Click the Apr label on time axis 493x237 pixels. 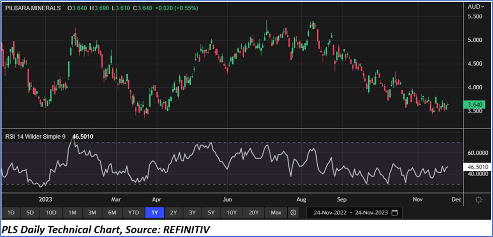coord(157,200)
